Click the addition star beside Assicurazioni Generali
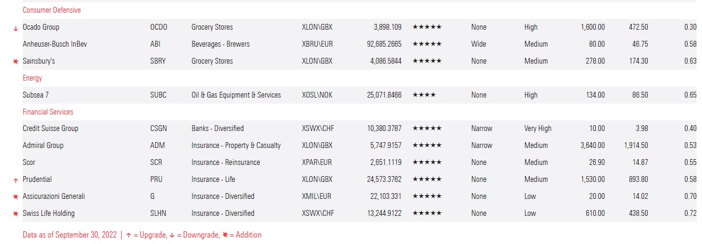 [x=15, y=197]
